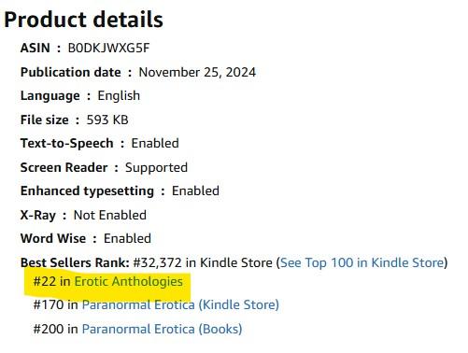Click the ASIN label
The width and height of the screenshot is (468, 353).
[35, 48]
